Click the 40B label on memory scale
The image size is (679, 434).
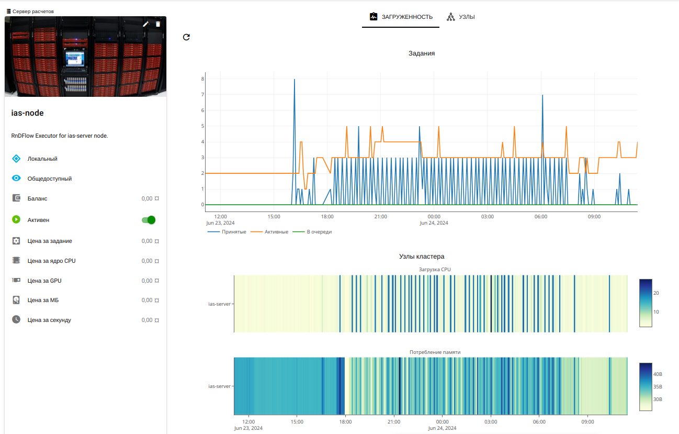(658, 374)
